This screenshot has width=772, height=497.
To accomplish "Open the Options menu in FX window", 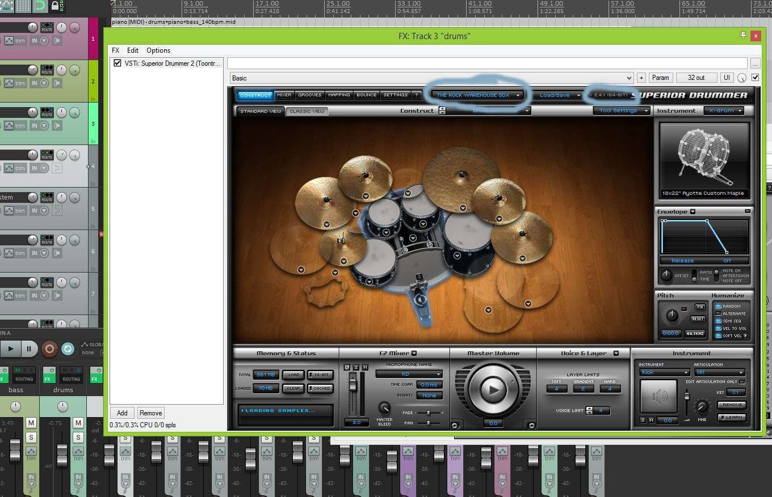I will pyautogui.click(x=158, y=50).
